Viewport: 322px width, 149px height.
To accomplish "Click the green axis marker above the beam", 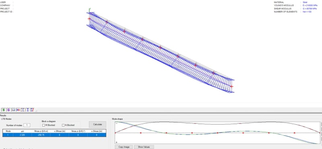I will click(89, 10).
